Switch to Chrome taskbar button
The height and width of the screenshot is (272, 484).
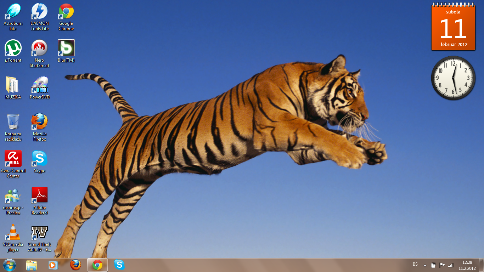point(97,265)
